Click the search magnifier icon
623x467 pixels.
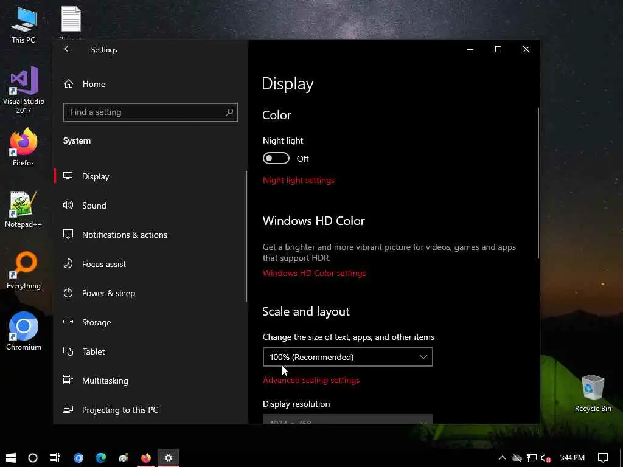click(x=229, y=112)
